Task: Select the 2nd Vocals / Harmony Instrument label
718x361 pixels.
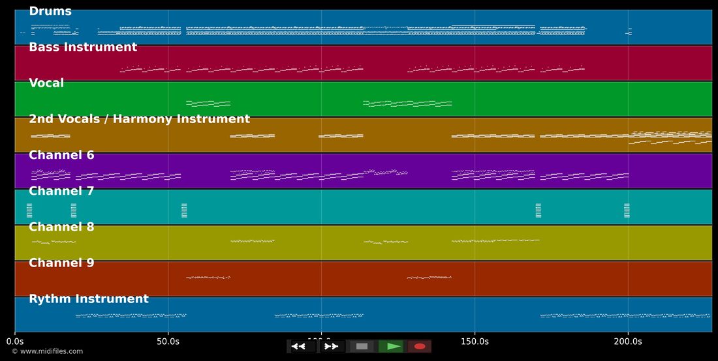Action: [139, 119]
